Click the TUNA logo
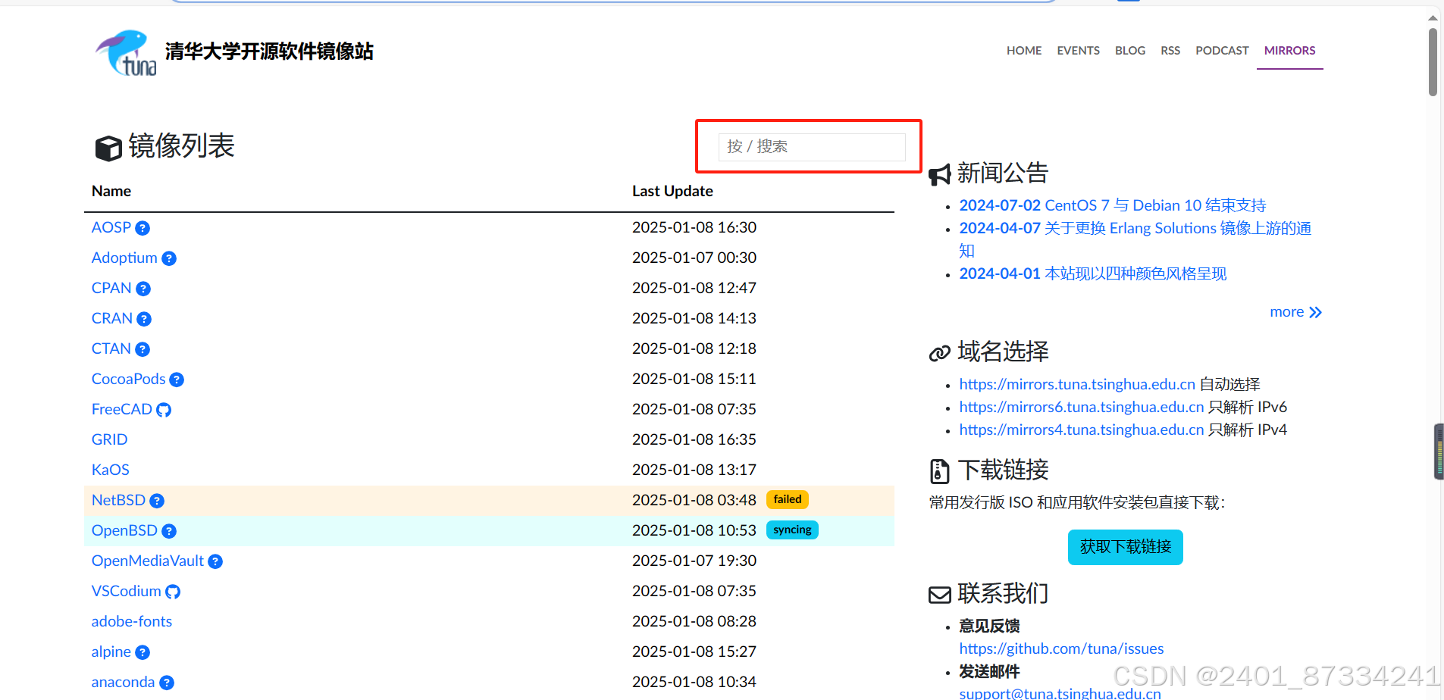Screen dimensions: 1444x700 (x=126, y=53)
